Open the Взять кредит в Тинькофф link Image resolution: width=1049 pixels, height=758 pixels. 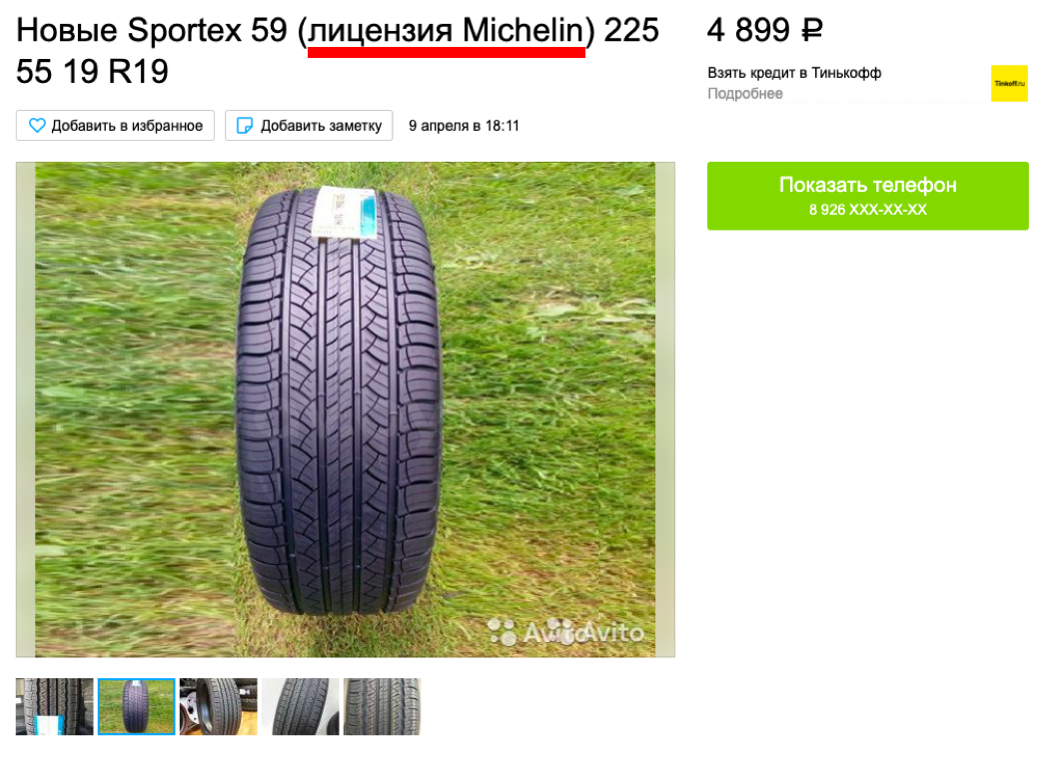(x=794, y=72)
